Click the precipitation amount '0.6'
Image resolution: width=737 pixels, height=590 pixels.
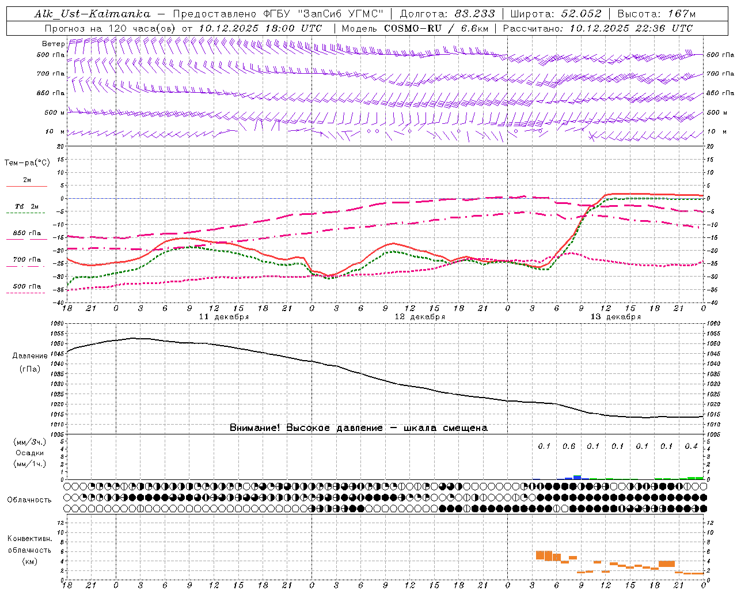(x=568, y=446)
